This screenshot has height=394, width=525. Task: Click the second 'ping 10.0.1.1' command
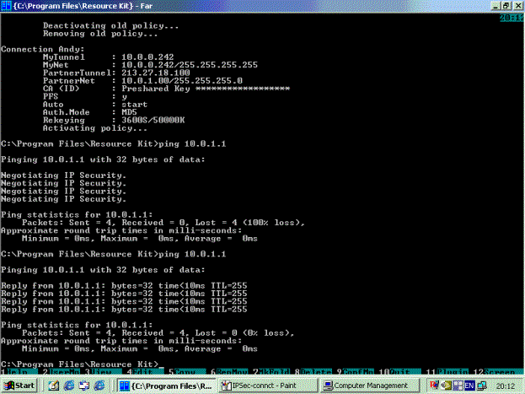pos(192,254)
